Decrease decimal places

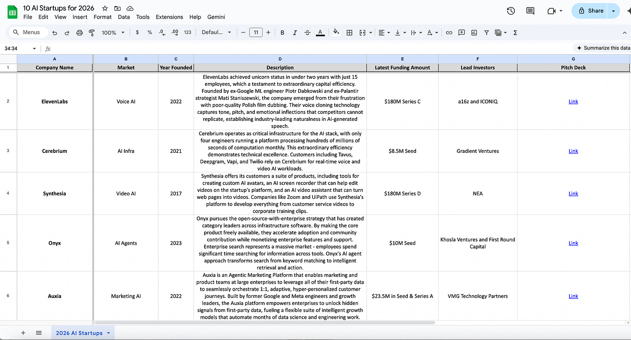[x=162, y=32]
